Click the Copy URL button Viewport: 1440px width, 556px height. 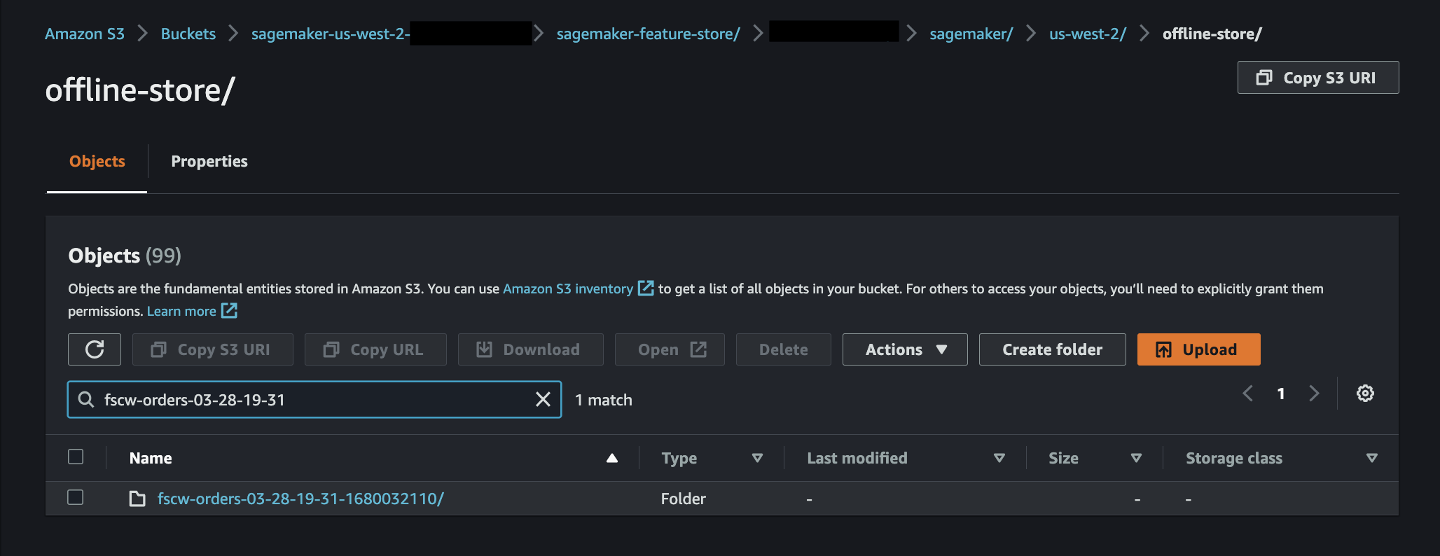(375, 349)
